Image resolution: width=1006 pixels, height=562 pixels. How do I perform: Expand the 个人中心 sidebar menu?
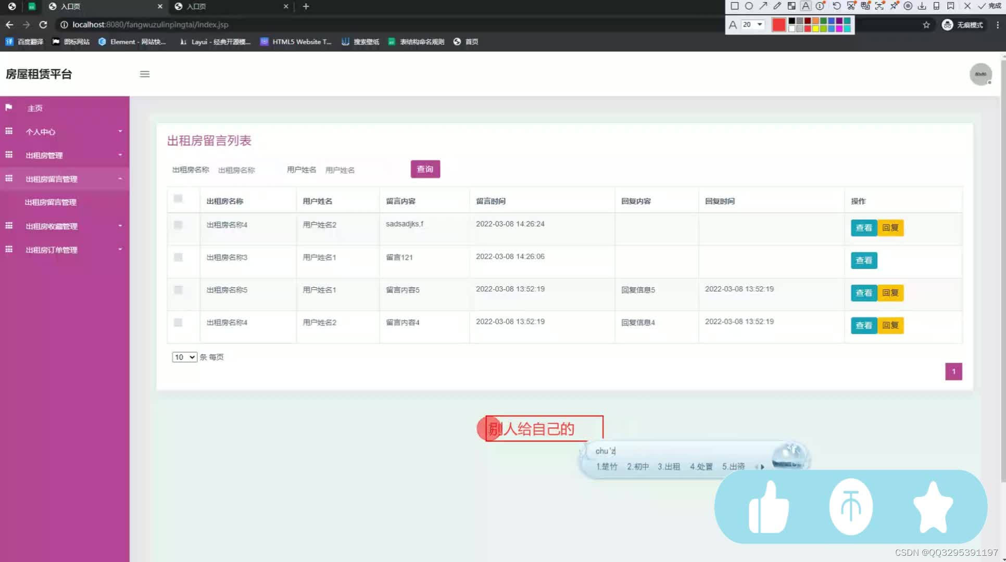coord(65,132)
